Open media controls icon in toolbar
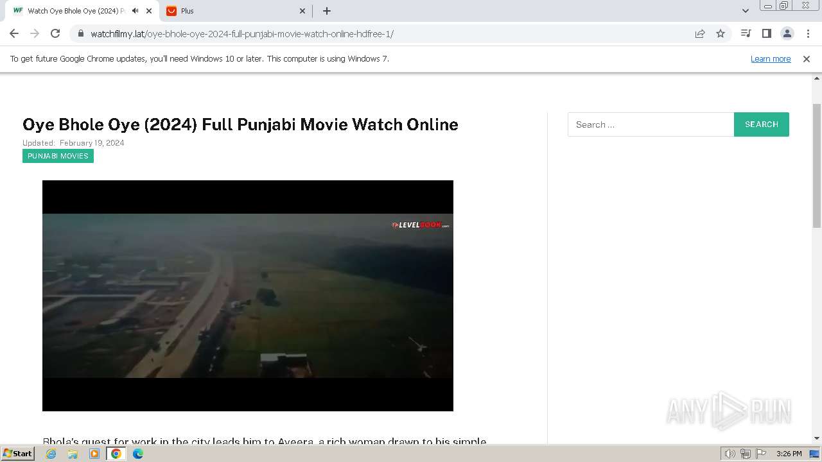Screen dimensions: 822x462 click(746, 33)
